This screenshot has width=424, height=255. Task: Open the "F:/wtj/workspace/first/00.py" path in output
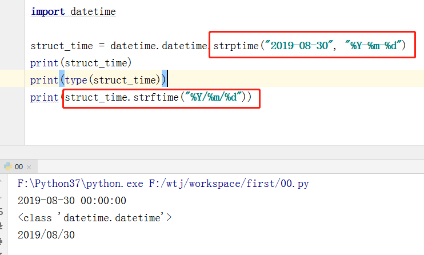229,184
